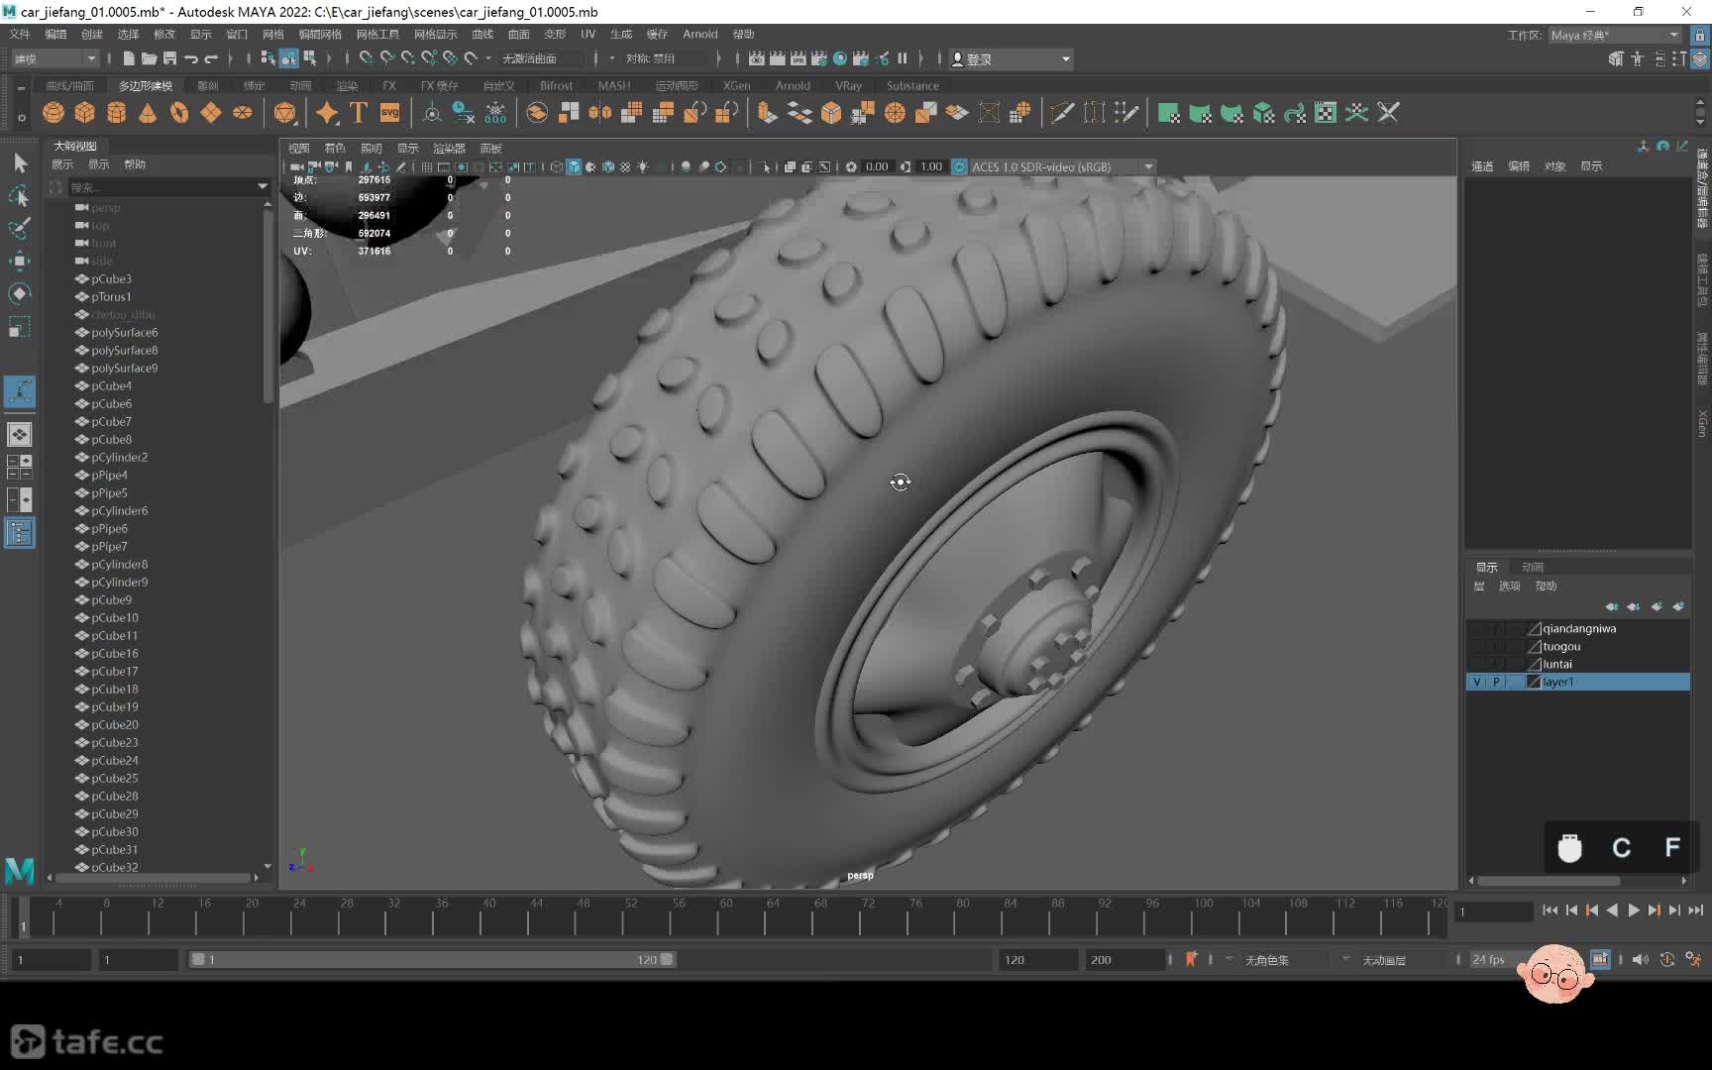
Task: Click the Mirror geometry shelf icon
Action: 600,113
